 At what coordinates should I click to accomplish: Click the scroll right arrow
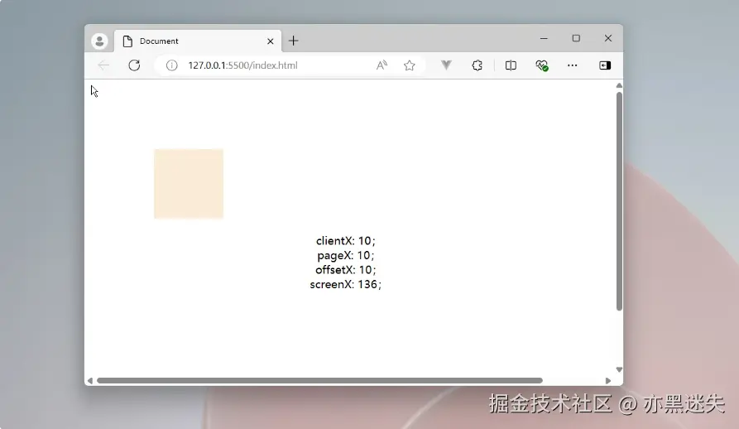[608, 380]
